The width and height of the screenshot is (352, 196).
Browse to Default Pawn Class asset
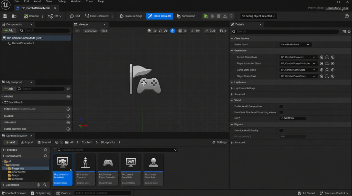pos(327,57)
